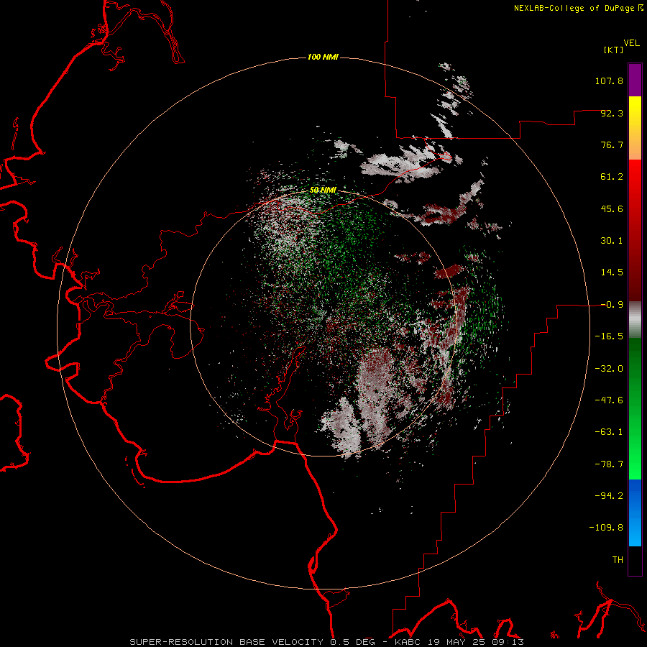Click the 100 NMI range ring label

(x=323, y=57)
